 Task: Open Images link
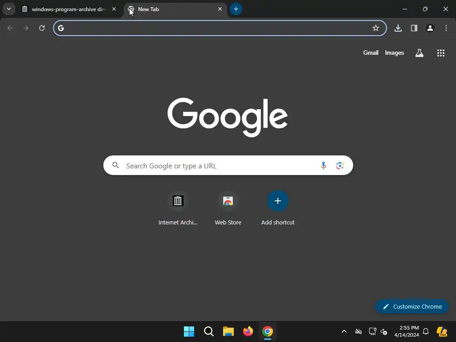tap(395, 53)
